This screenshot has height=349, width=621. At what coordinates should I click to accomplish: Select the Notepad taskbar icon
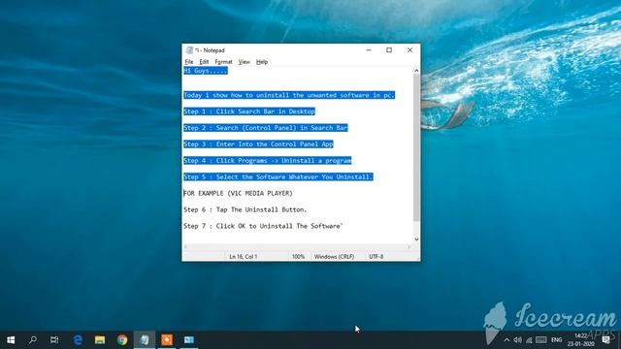[145, 340]
